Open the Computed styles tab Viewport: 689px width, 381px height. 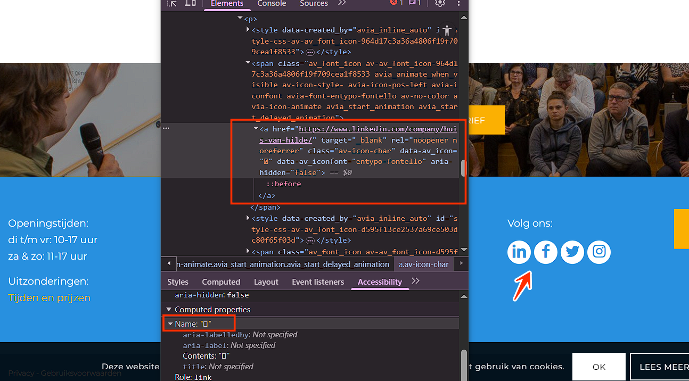coord(221,282)
